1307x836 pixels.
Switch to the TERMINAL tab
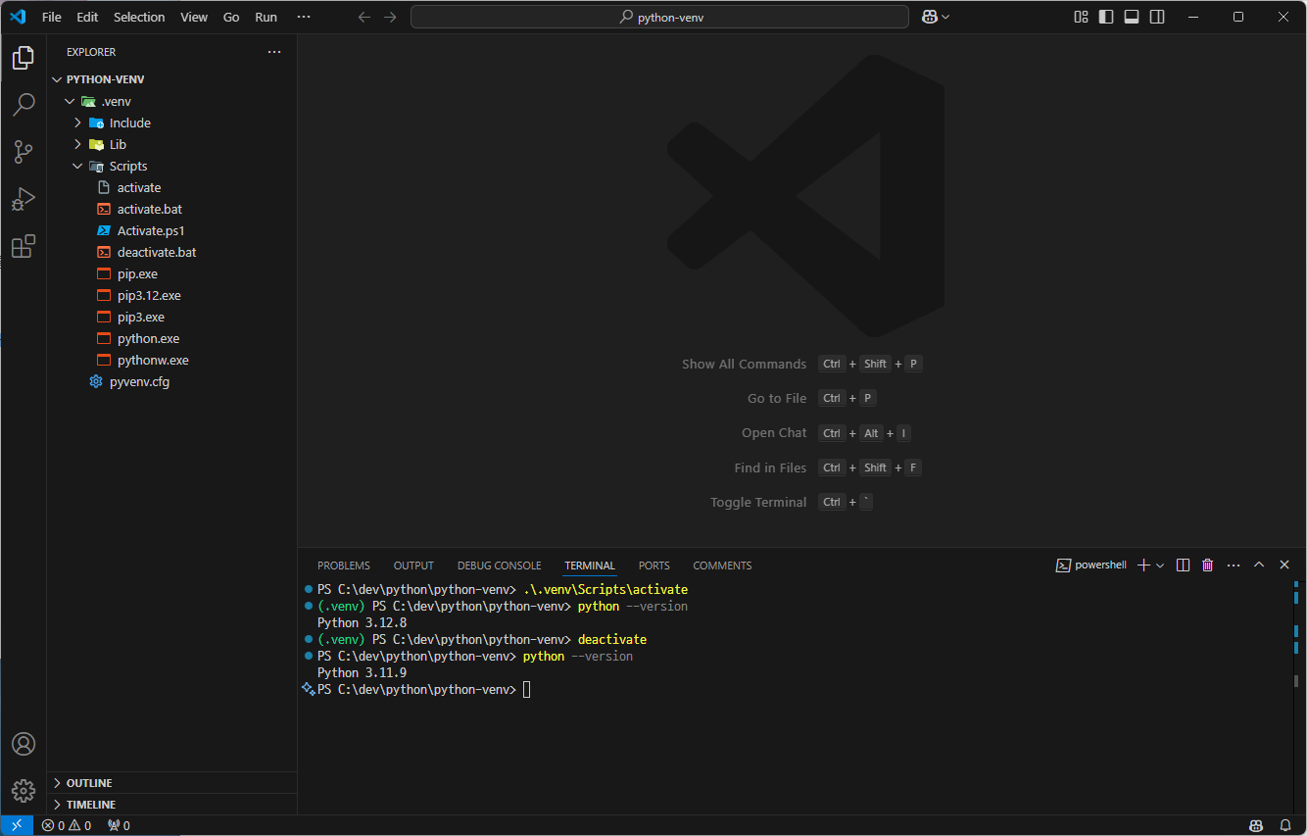(x=590, y=566)
